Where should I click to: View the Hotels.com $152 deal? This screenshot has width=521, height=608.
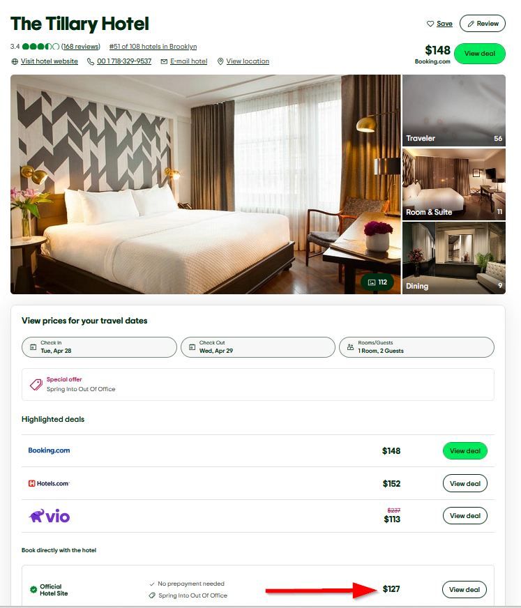pos(465,483)
